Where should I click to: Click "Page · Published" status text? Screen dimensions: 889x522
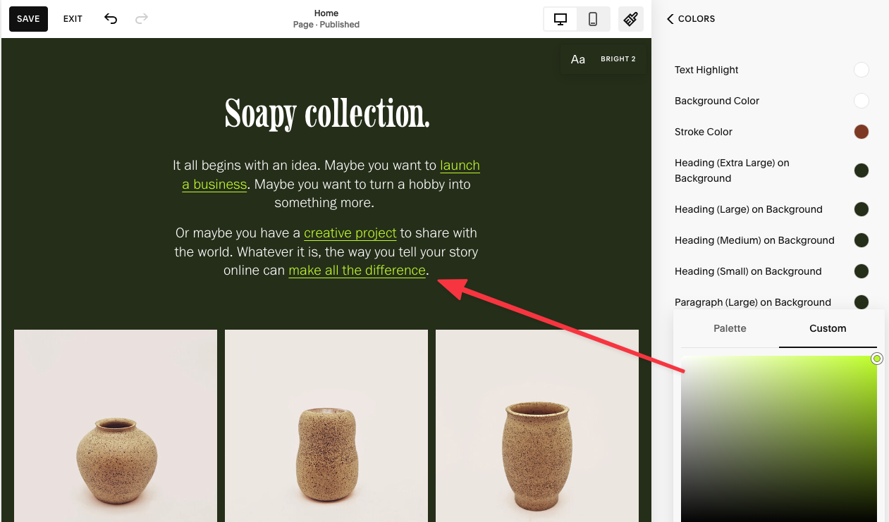coord(326,25)
